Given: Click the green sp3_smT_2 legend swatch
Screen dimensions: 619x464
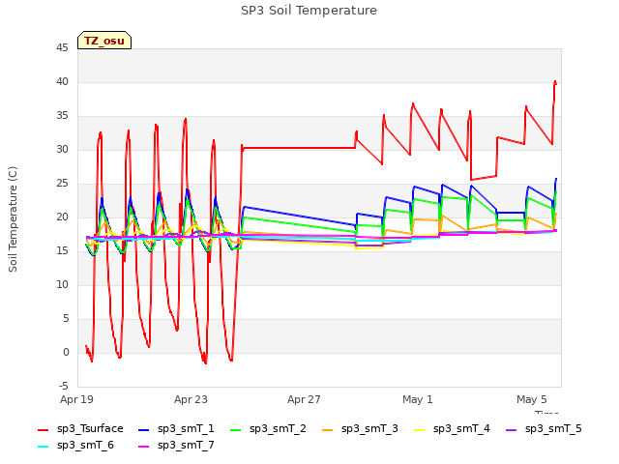Looking at the screenshot, I should 236,429.
